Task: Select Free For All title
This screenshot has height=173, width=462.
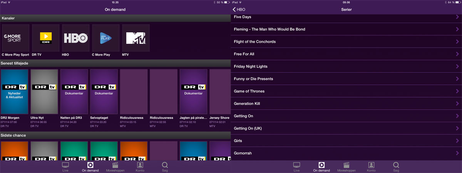Action: tap(244, 54)
